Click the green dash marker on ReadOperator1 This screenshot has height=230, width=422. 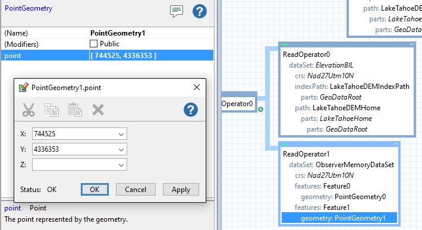(285, 144)
